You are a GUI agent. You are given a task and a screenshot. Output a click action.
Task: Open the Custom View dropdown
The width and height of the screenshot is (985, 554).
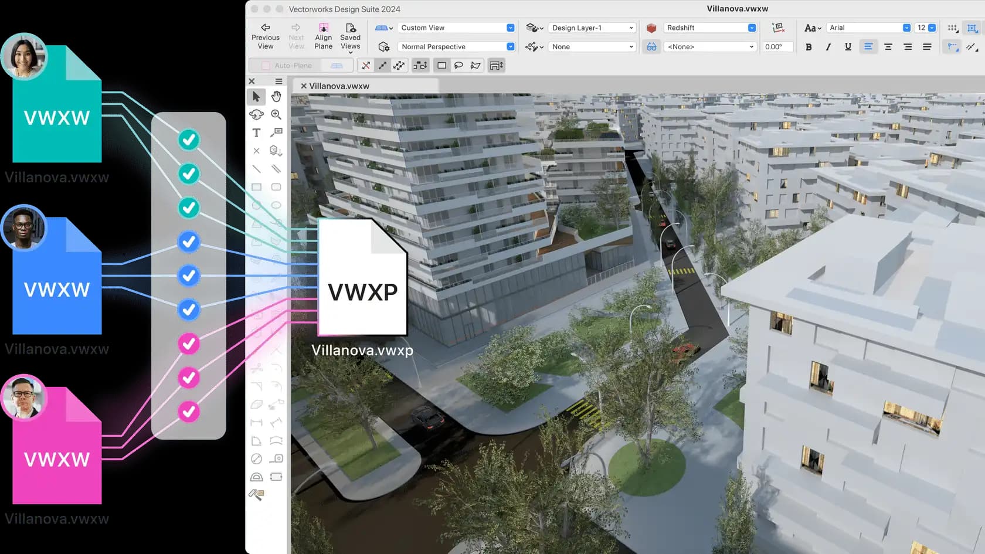pos(456,28)
